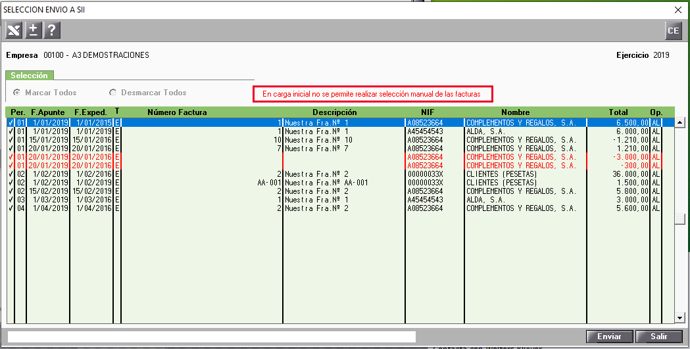Click expedition date 1/03/2016
The width and height of the screenshot is (690, 349).
pos(93,200)
